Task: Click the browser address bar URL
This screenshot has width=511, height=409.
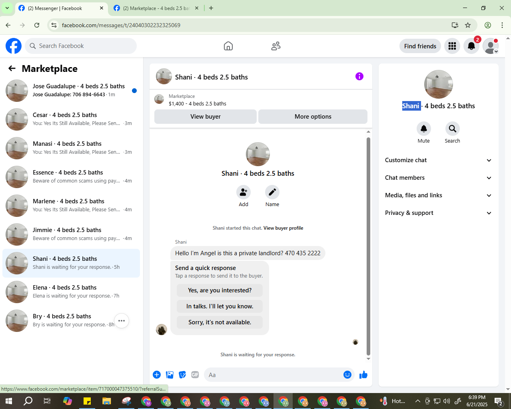Action: pyautogui.click(x=121, y=25)
